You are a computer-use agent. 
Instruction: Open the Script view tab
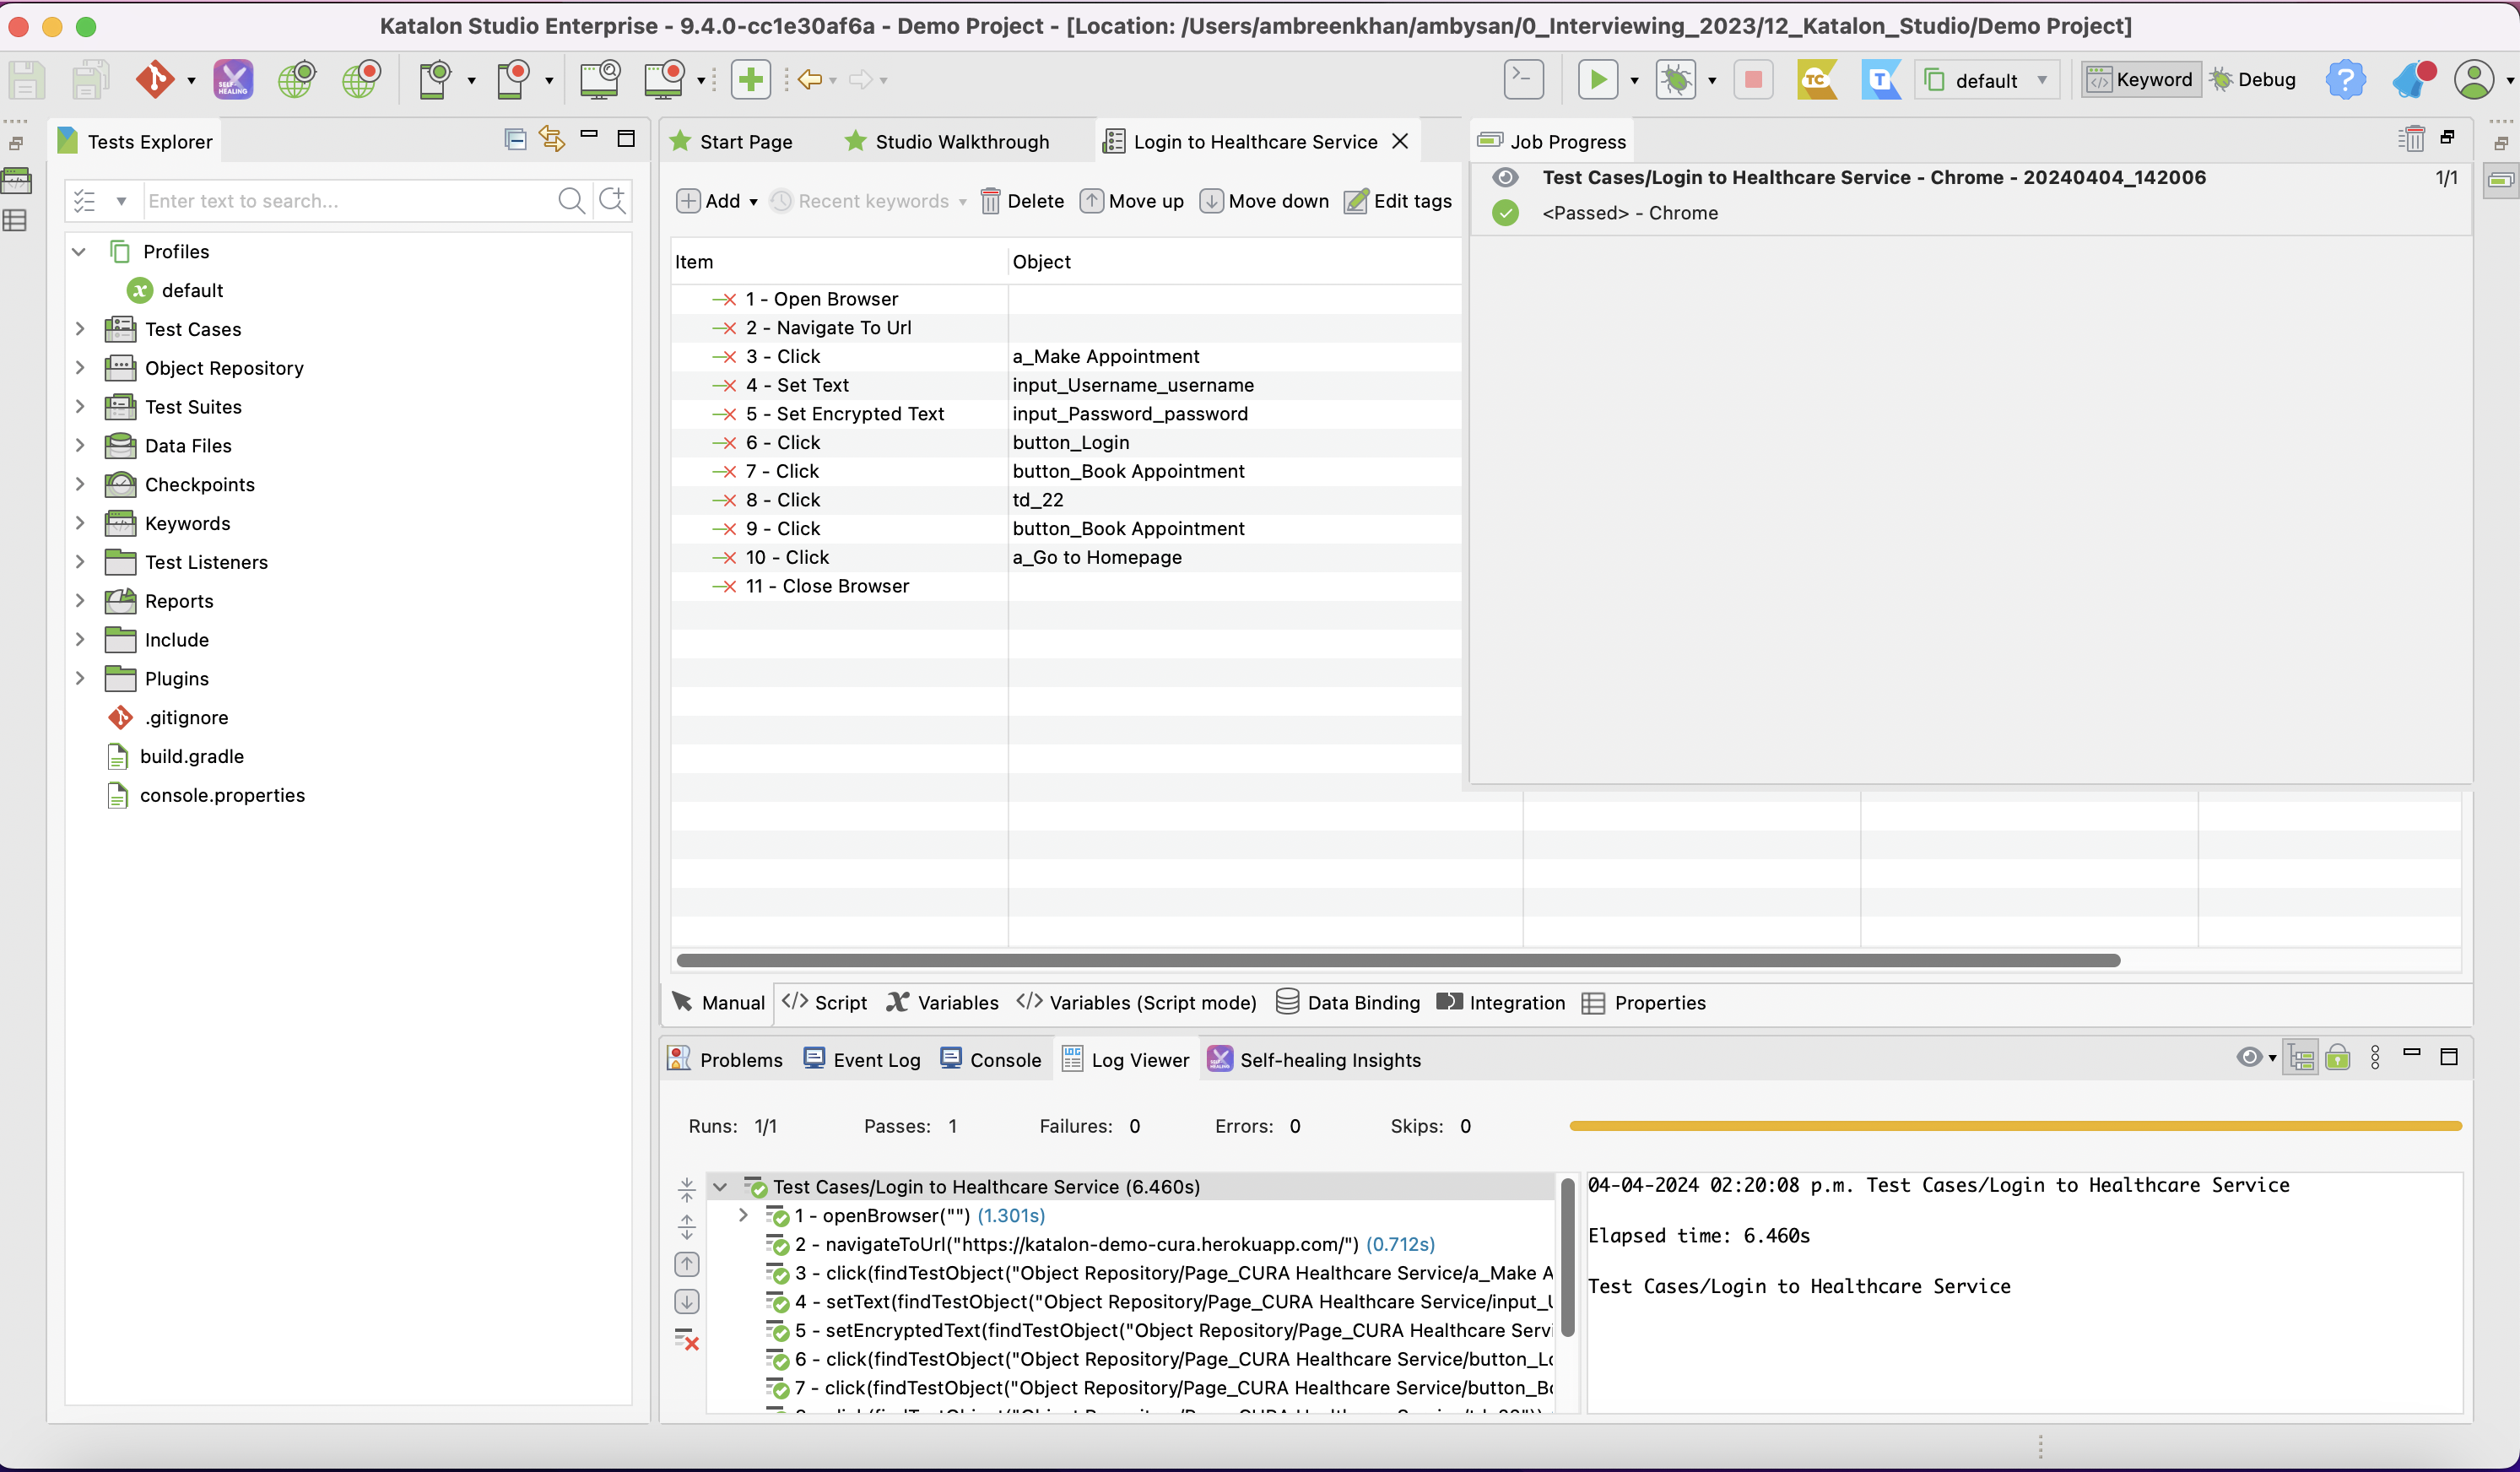[x=825, y=1003]
